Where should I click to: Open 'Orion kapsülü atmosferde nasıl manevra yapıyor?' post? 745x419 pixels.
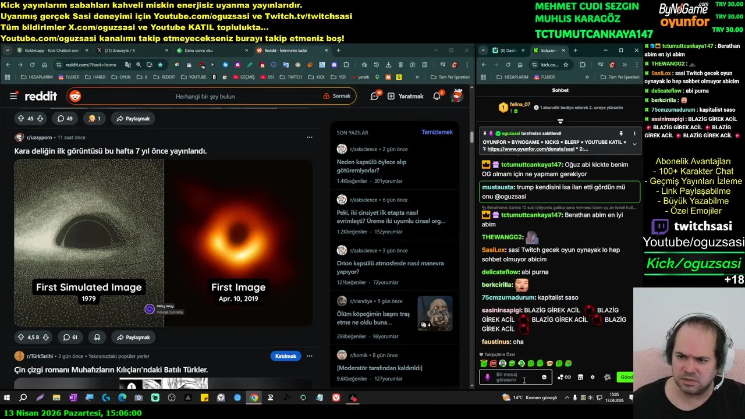click(390, 267)
